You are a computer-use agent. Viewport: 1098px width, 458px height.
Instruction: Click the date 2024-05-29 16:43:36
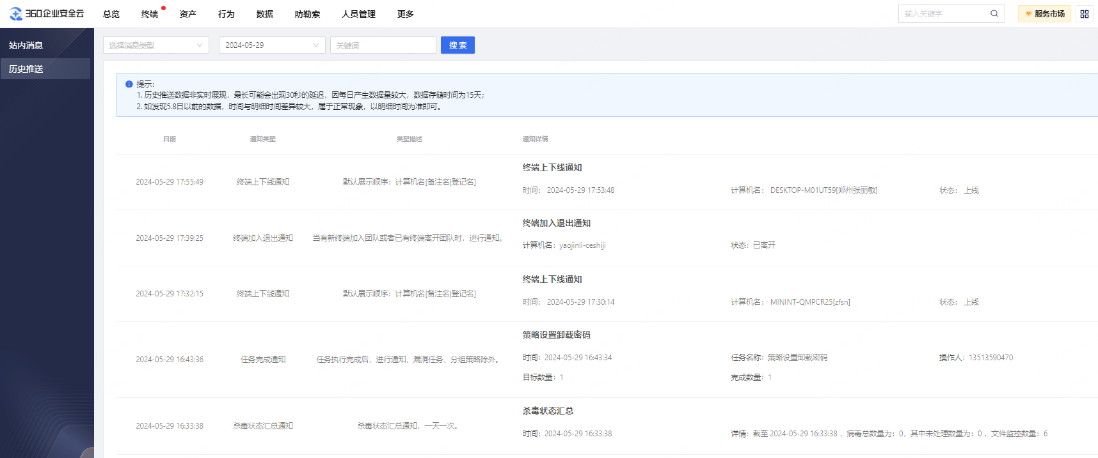(170, 360)
